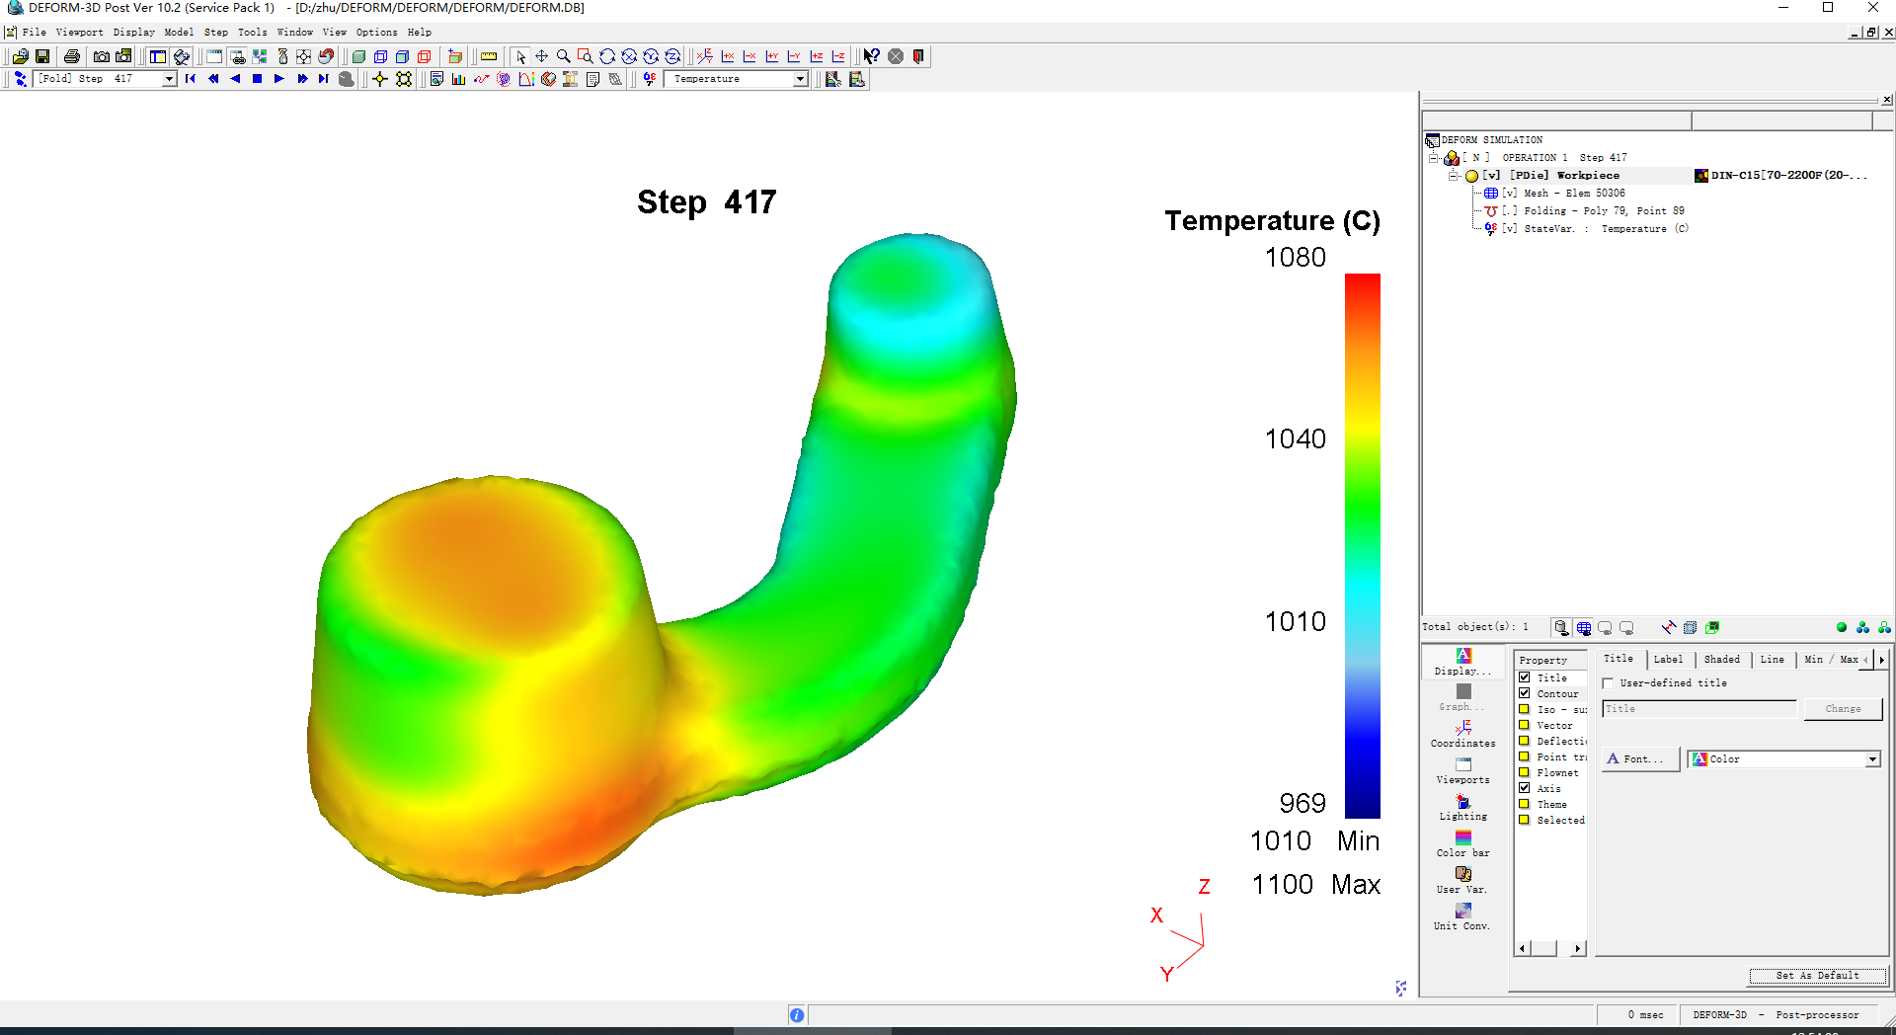
Task: Click the temperature color bar legend
Action: coord(1362,545)
